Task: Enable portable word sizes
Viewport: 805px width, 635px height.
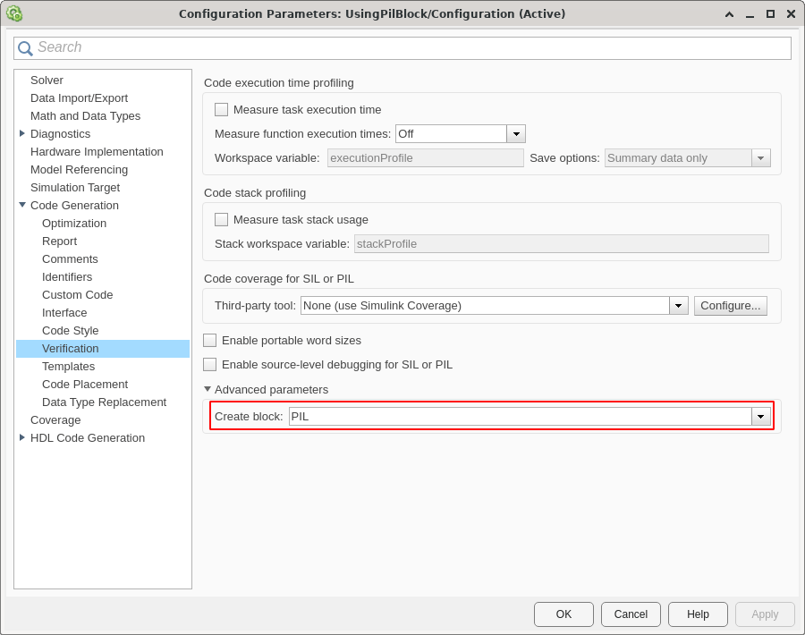Action: (210, 340)
